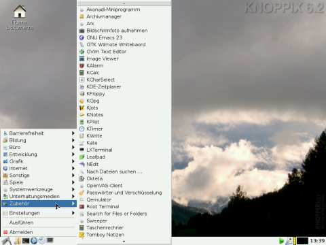Click the Root Terminal red icon

pyautogui.click(x=81, y=207)
